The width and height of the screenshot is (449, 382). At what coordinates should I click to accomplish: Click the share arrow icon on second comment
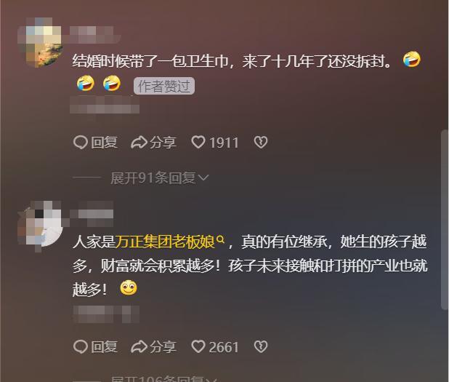[x=139, y=347]
